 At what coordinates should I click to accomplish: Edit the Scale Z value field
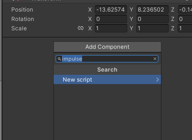[x=184, y=28]
